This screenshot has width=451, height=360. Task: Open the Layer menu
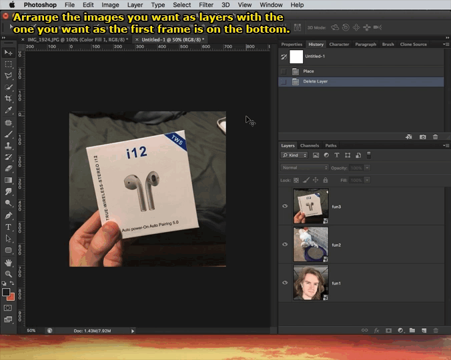pyautogui.click(x=135, y=5)
